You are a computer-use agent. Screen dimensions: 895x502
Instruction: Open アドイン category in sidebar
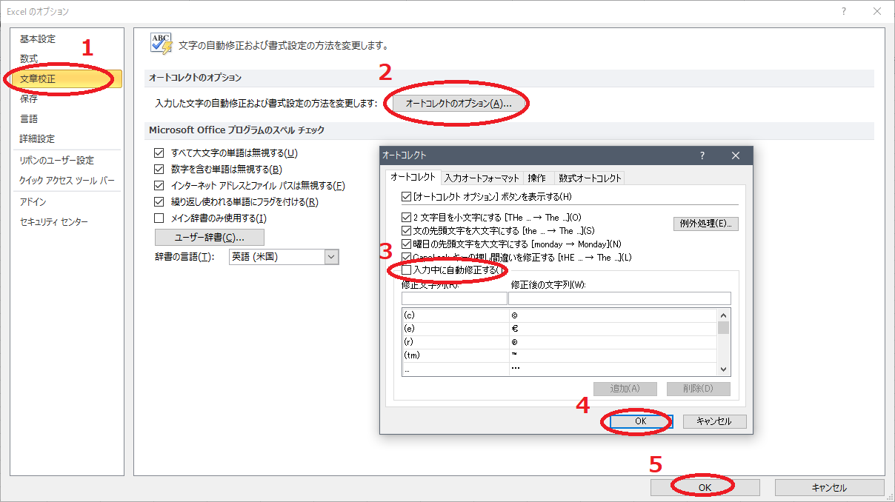(33, 201)
